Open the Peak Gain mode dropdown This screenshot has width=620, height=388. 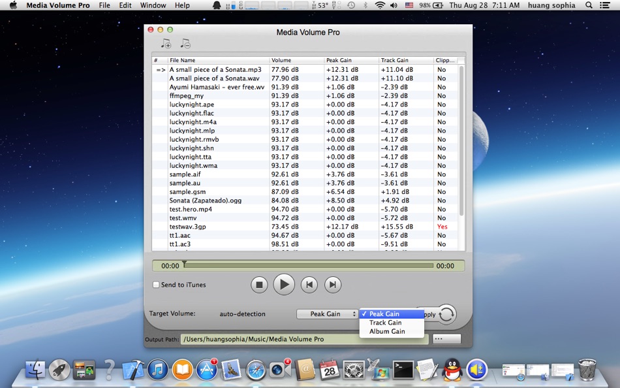pos(327,314)
